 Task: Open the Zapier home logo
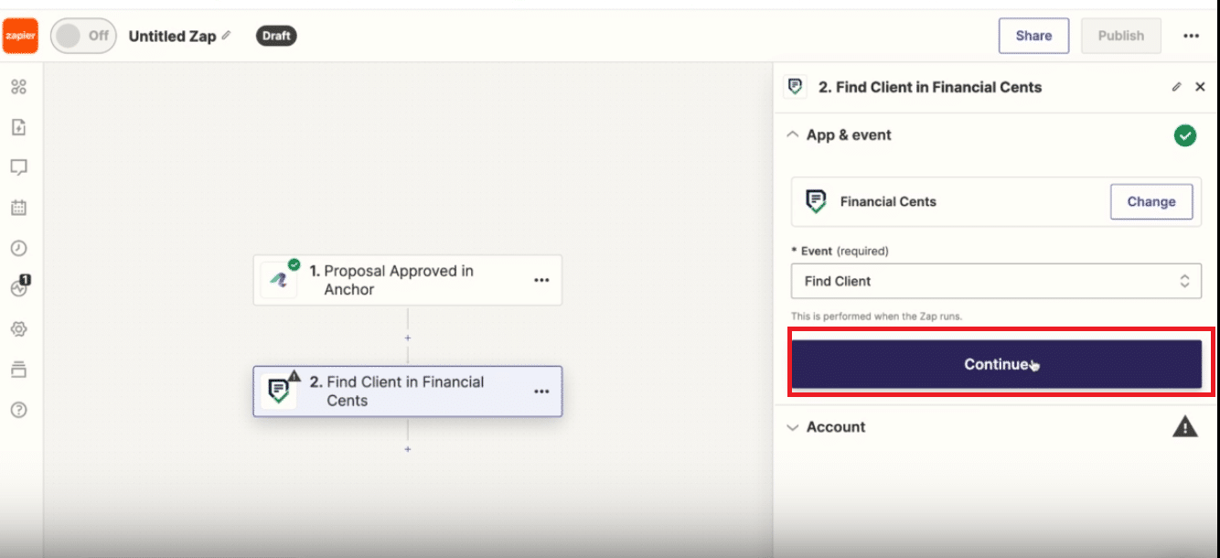point(20,36)
